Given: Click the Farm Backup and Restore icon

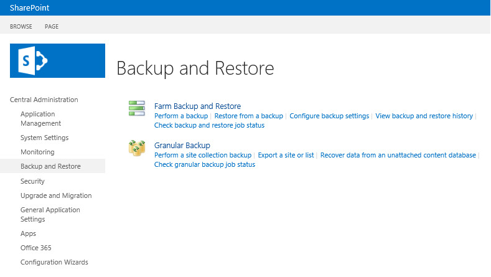Looking at the screenshot, I should tap(136, 108).
